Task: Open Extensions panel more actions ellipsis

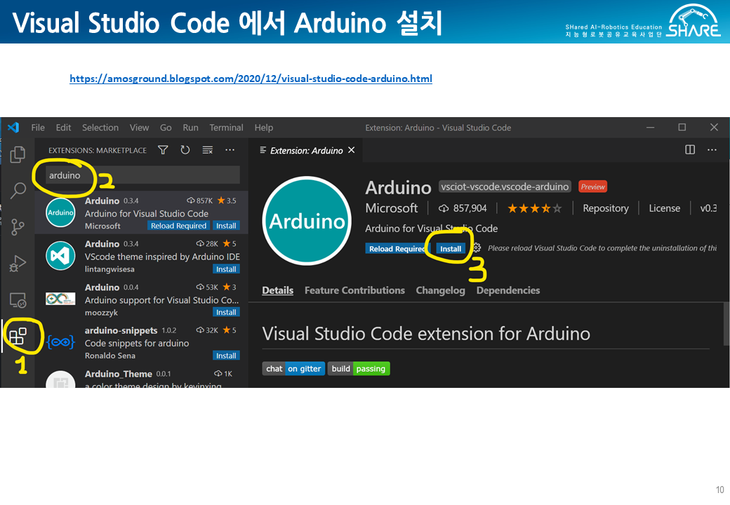Action: pyautogui.click(x=230, y=149)
